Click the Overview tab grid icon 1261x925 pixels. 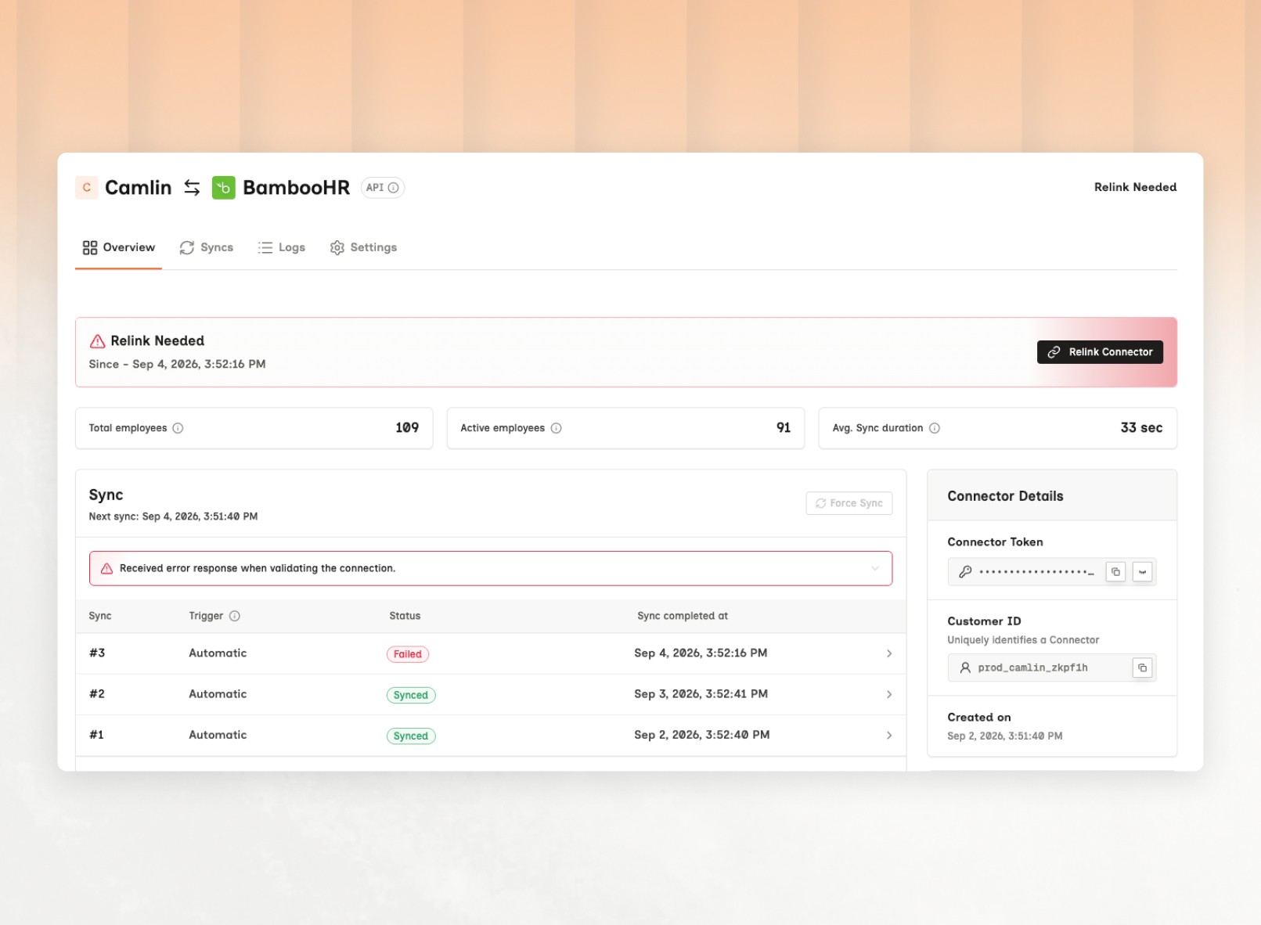click(90, 247)
